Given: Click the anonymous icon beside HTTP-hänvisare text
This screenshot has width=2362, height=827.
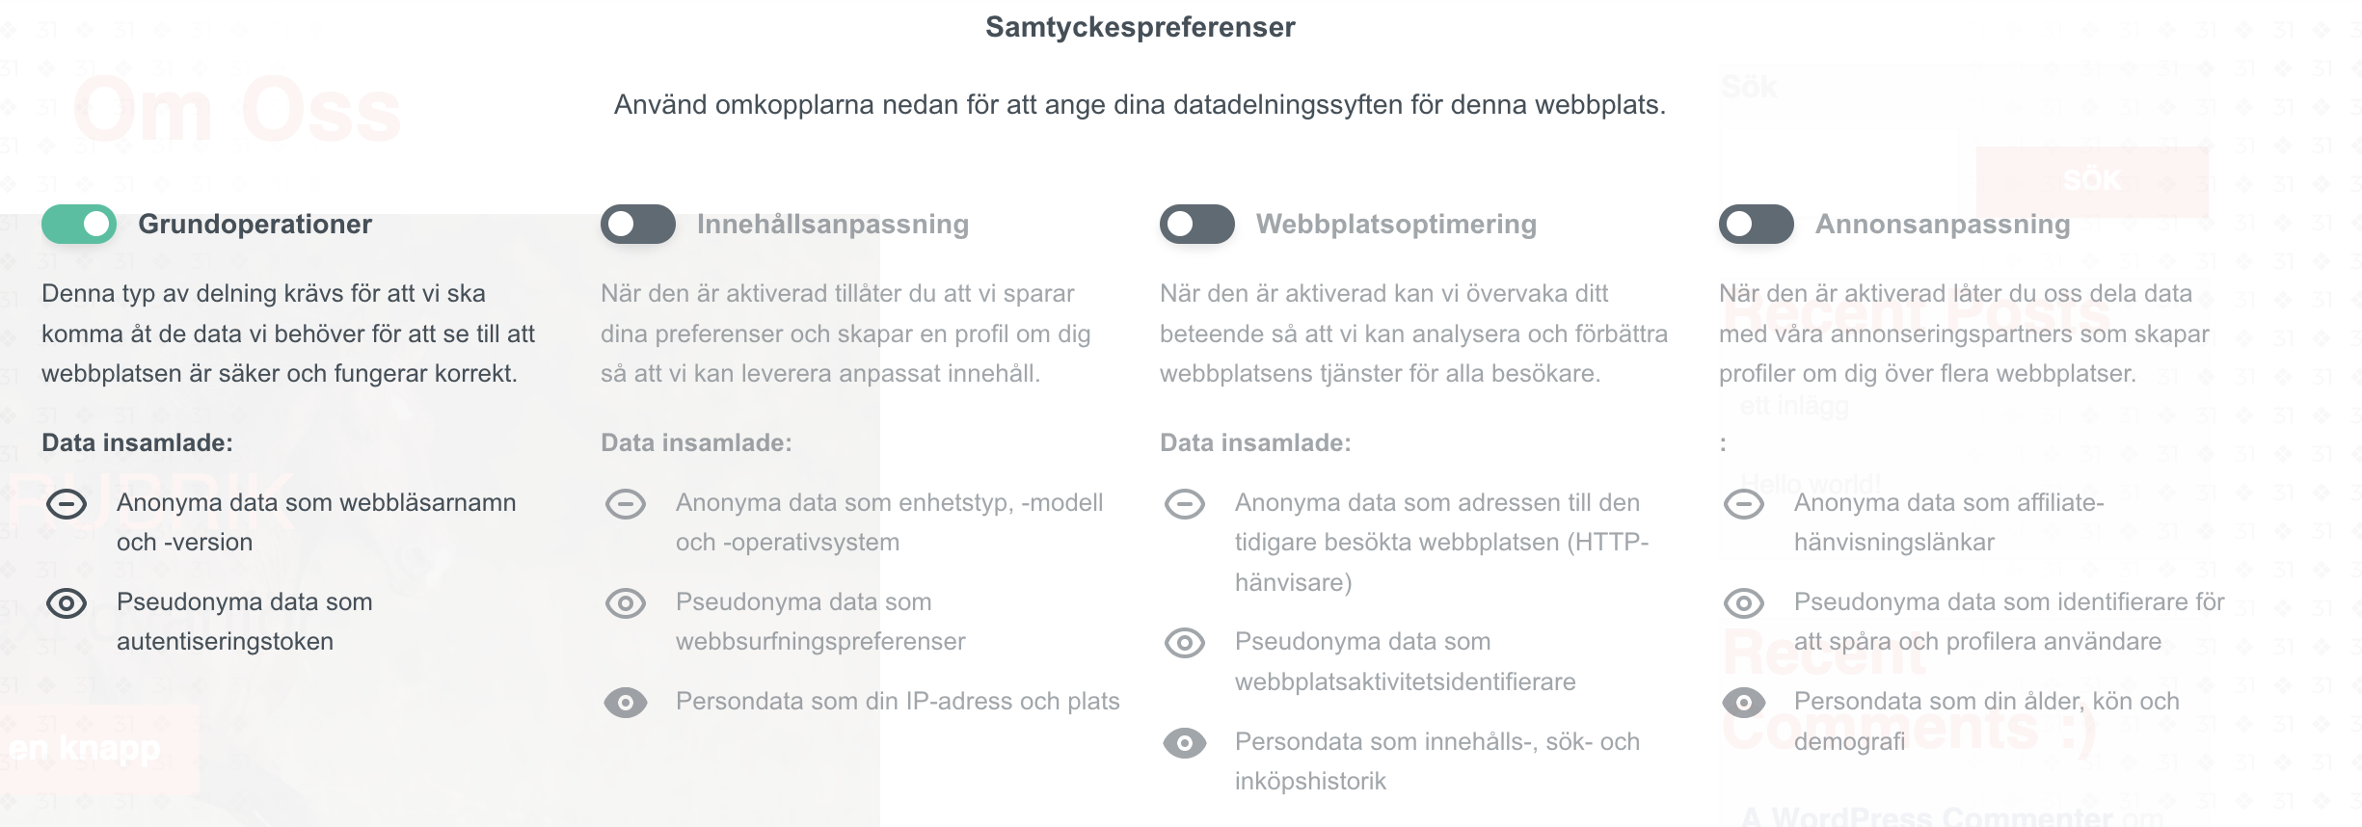Looking at the screenshot, I should (1185, 504).
